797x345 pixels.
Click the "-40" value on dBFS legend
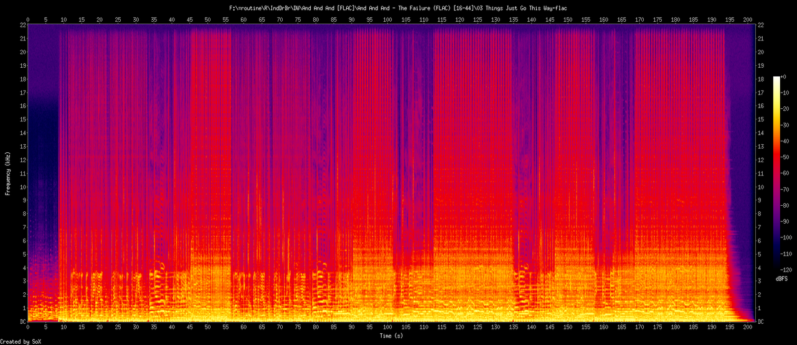coord(786,140)
